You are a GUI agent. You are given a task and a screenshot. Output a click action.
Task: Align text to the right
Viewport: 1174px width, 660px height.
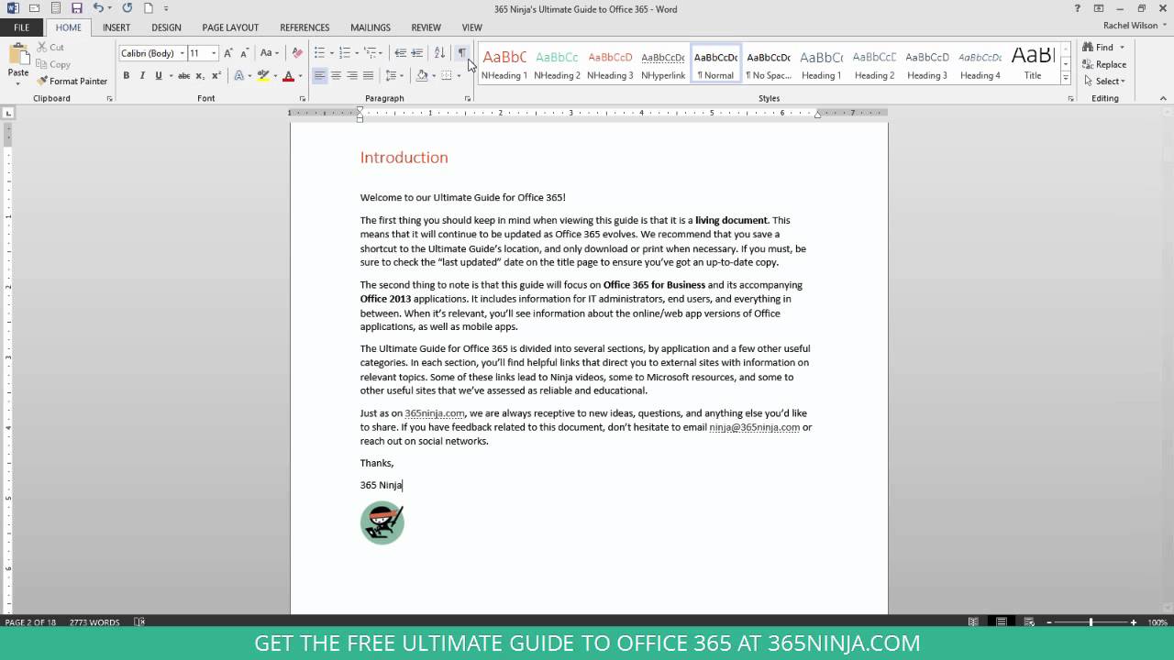352,76
